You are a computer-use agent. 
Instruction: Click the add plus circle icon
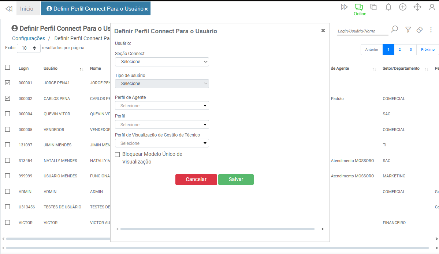click(x=403, y=7)
